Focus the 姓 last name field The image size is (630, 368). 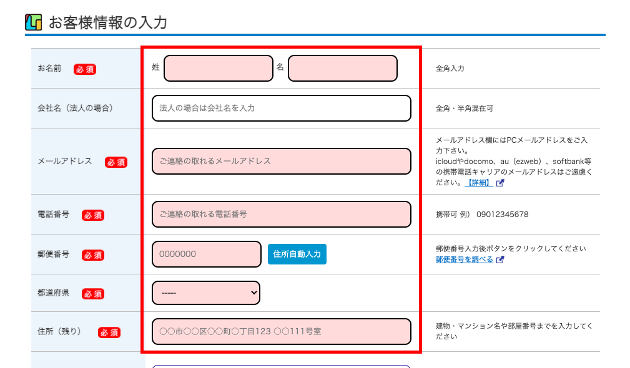click(x=219, y=69)
